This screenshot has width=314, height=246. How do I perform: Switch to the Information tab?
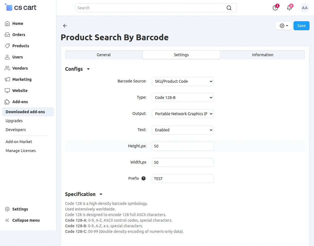coord(262,55)
